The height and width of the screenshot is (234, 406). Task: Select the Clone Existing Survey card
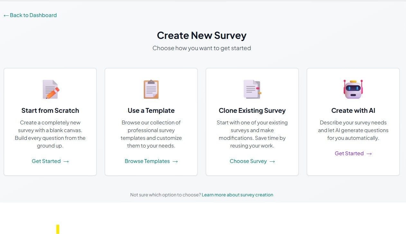(252, 121)
